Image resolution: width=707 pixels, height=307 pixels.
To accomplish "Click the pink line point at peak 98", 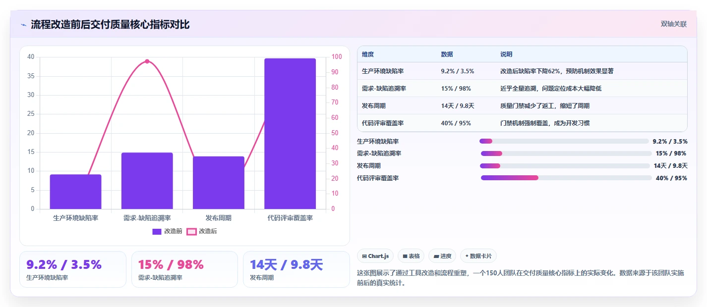I will click(x=147, y=61).
